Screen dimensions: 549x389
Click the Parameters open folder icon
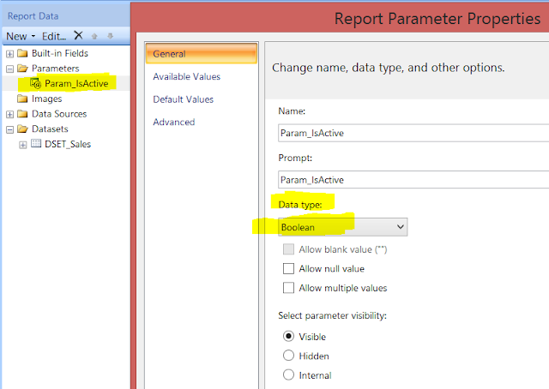(x=22, y=69)
